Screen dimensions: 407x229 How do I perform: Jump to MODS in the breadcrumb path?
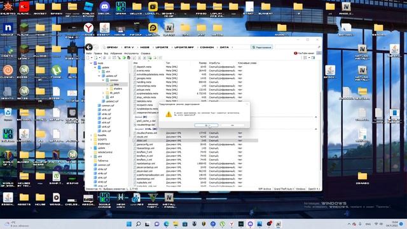[x=144, y=47]
